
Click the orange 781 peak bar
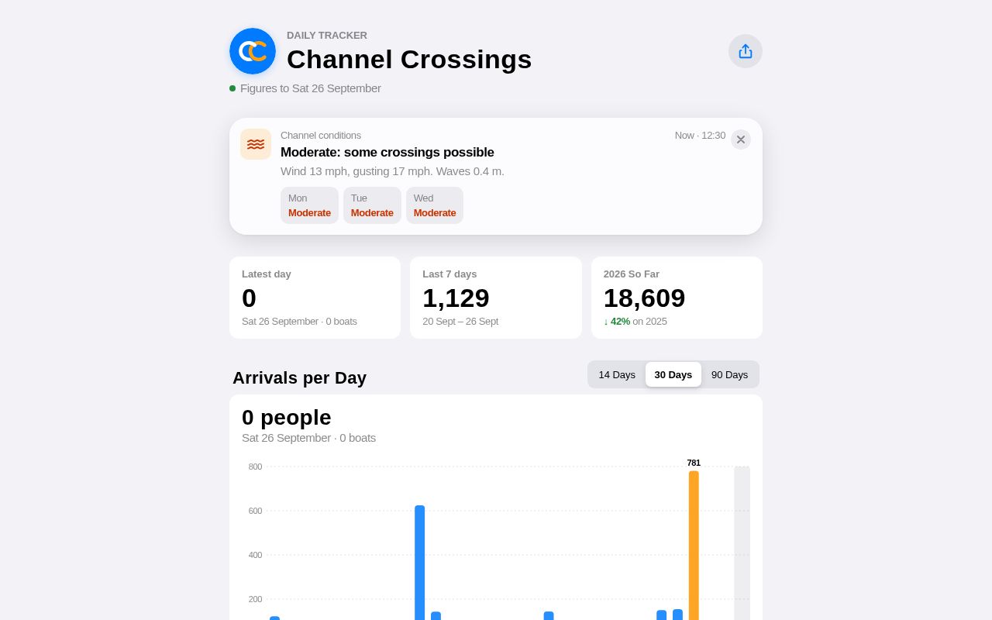pos(694,546)
